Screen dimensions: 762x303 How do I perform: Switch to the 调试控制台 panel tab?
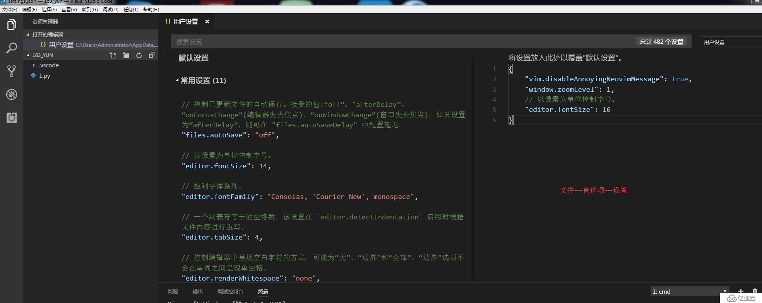[x=230, y=291]
